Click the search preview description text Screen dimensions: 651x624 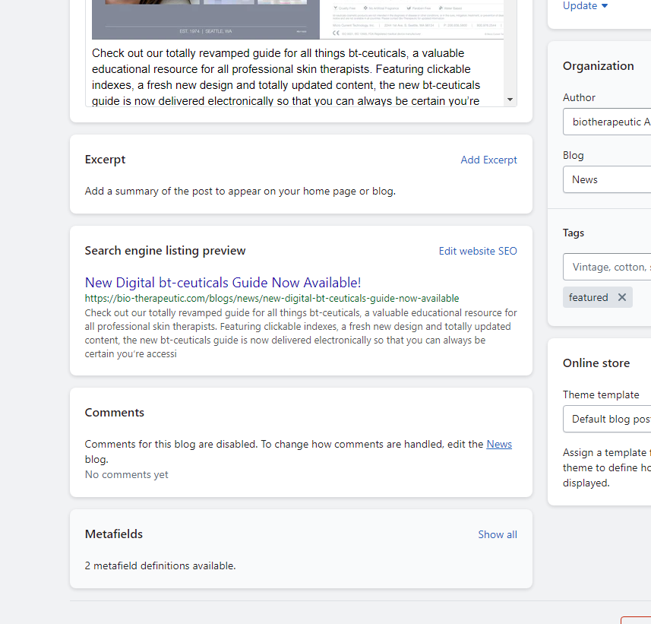tap(301, 333)
